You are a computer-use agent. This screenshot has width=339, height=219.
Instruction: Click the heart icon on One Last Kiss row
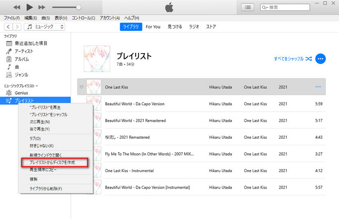(x=81, y=87)
